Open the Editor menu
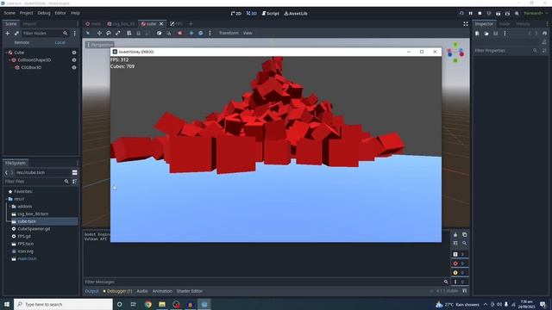This screenshot has width=552, height=310. click(60, 13)
